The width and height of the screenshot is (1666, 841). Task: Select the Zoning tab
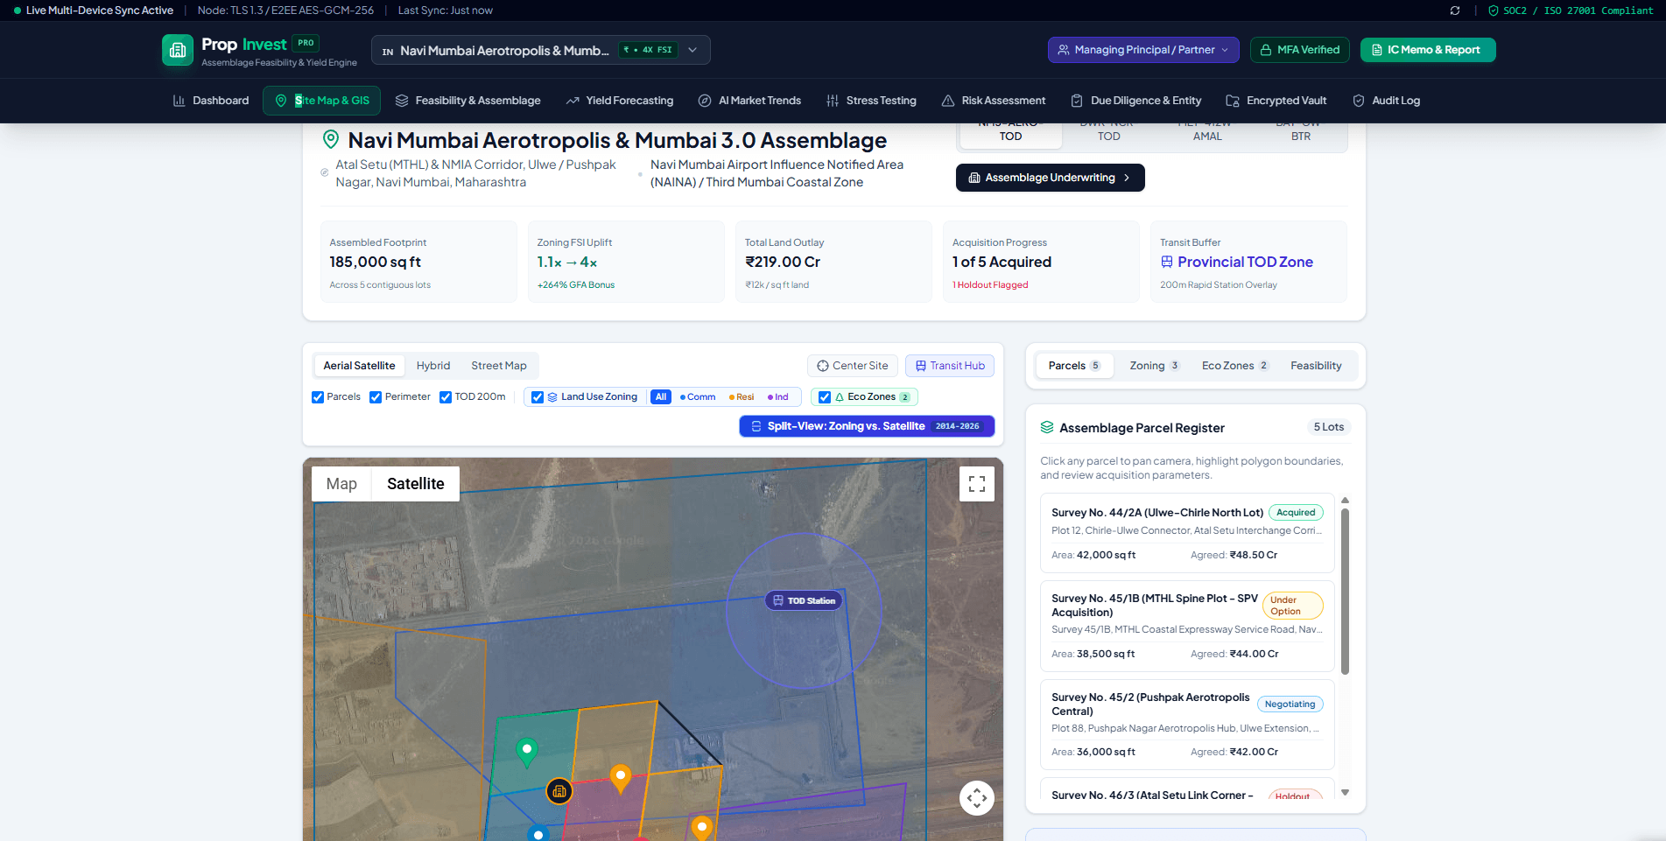coord(1154,366)
